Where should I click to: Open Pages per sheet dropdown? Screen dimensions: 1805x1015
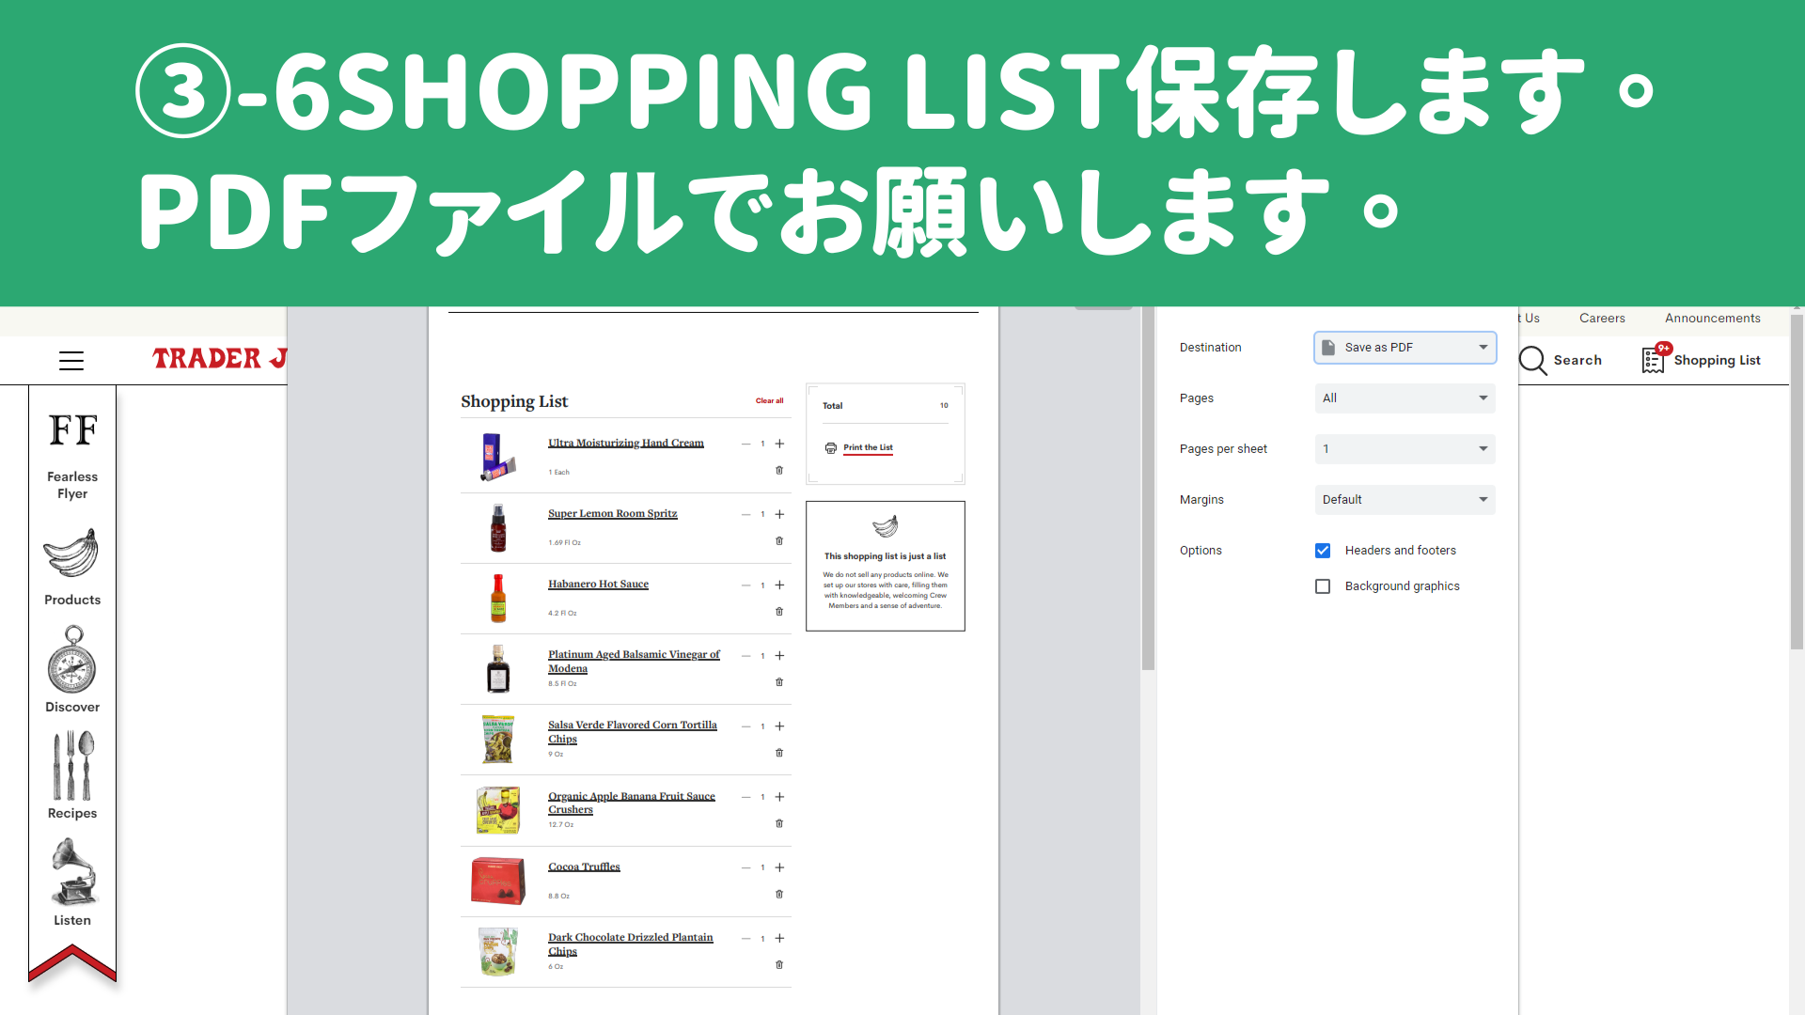(1405, 449)
